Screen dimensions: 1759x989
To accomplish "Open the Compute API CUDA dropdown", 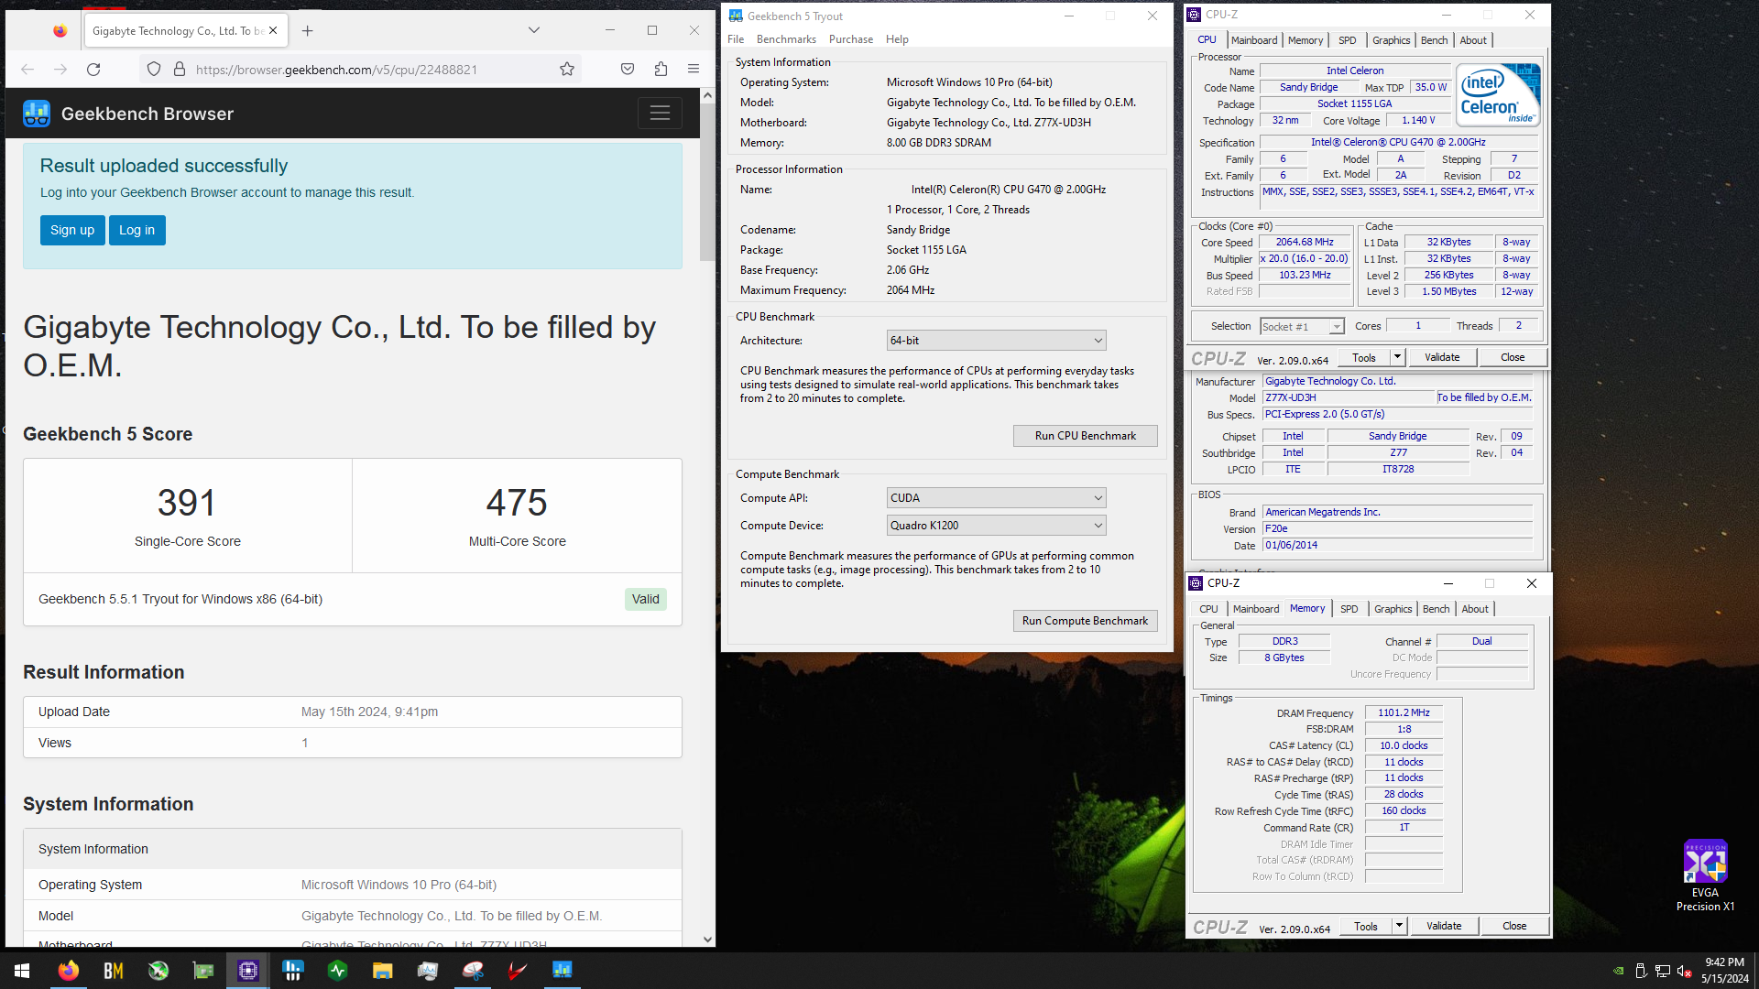I will pos(996,498).
